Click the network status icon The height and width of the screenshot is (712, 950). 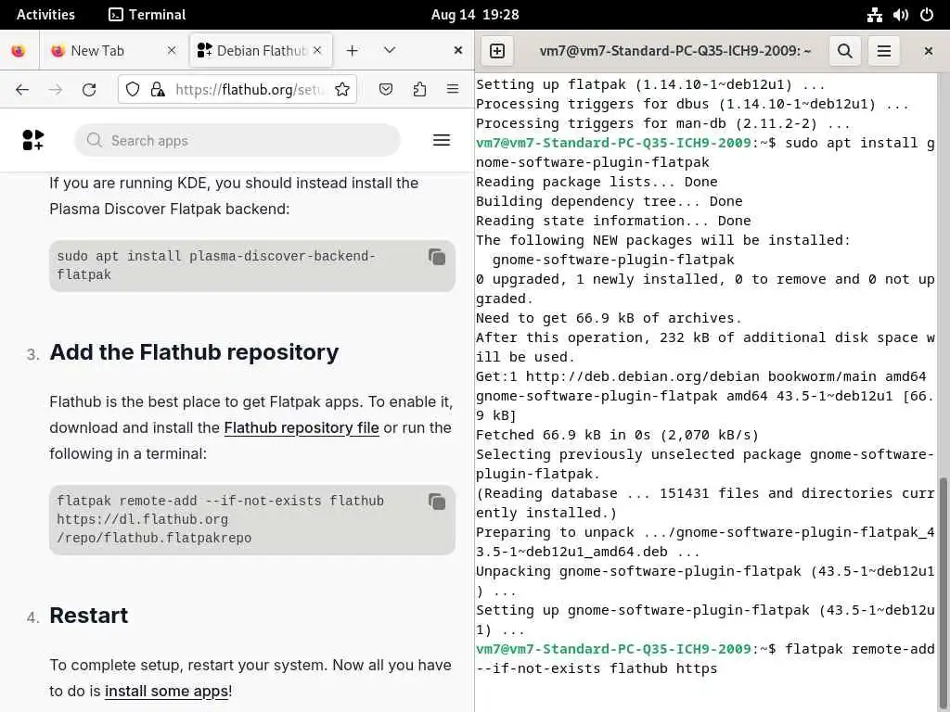874,15
